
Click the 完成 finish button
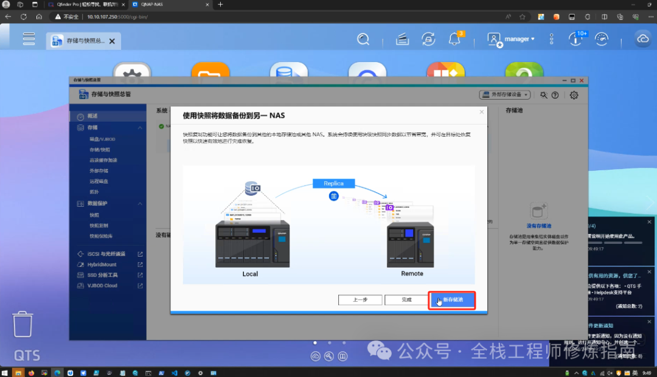406,300
